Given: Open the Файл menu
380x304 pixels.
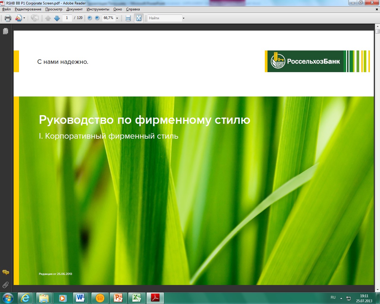Looking at the screenshot, I should [6, 9].
